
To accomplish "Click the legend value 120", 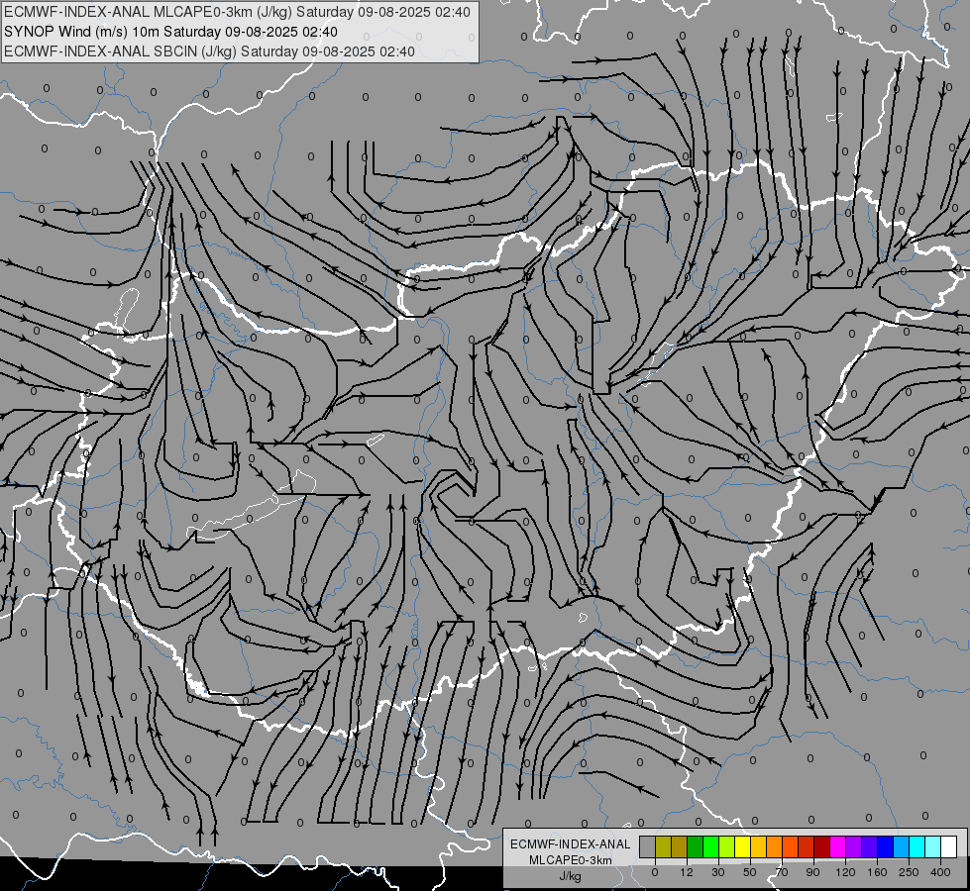I will click(846, 872).
